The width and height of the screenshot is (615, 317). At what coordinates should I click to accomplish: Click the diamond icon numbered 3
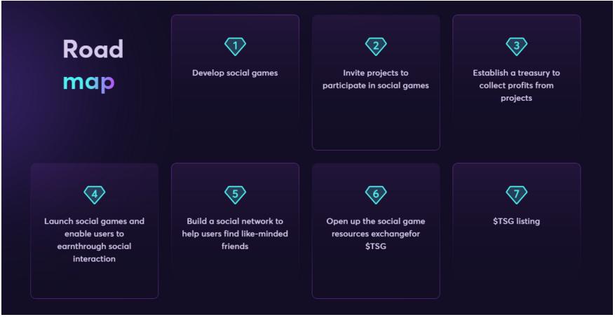516,46
